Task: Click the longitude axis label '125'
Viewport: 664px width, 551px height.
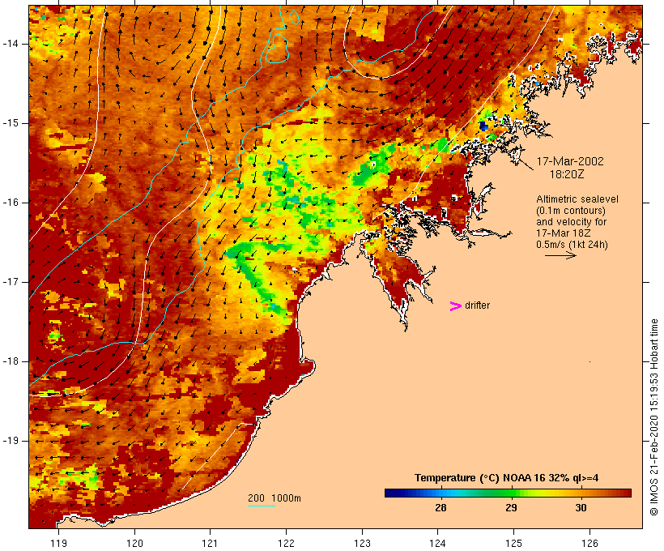Action: [513, 543]
